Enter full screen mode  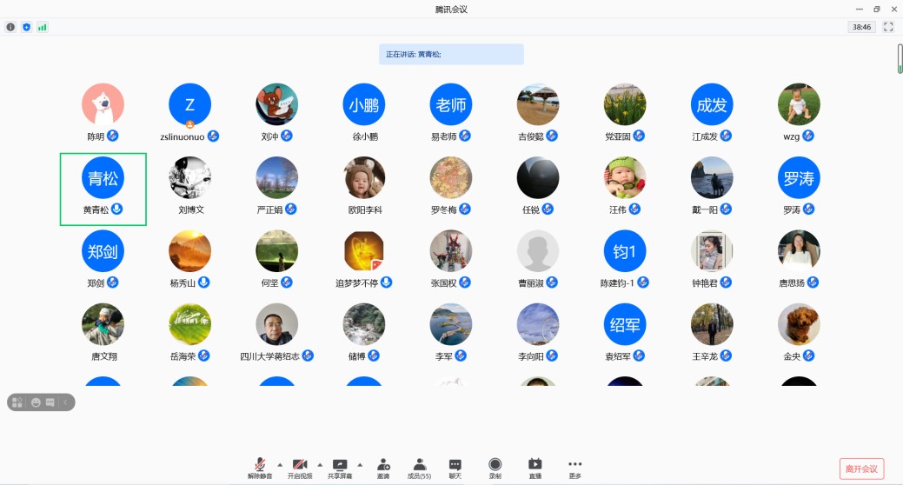click(x=888, y=27)
